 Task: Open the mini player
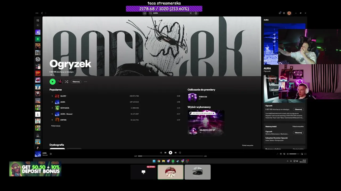point(302,154)
